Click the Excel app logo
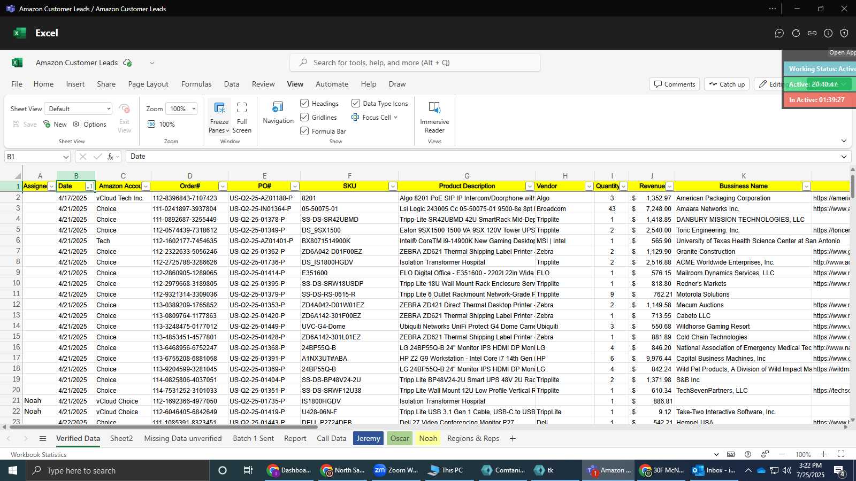 (20, 33)
